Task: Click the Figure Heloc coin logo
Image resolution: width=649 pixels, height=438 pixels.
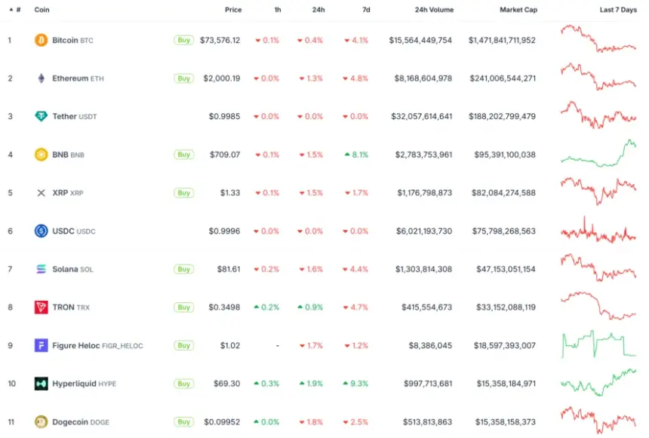Action: pyautogui.click(x=41, y=345)
